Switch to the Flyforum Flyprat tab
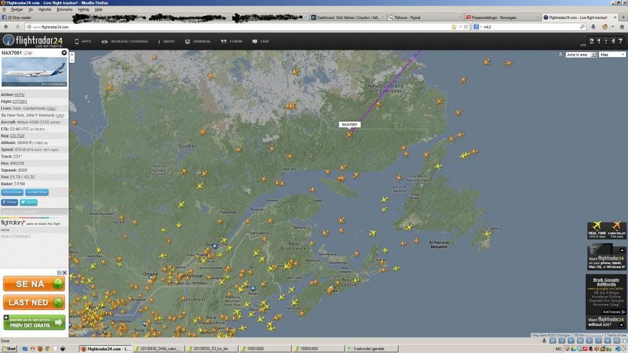 (424, 18)
